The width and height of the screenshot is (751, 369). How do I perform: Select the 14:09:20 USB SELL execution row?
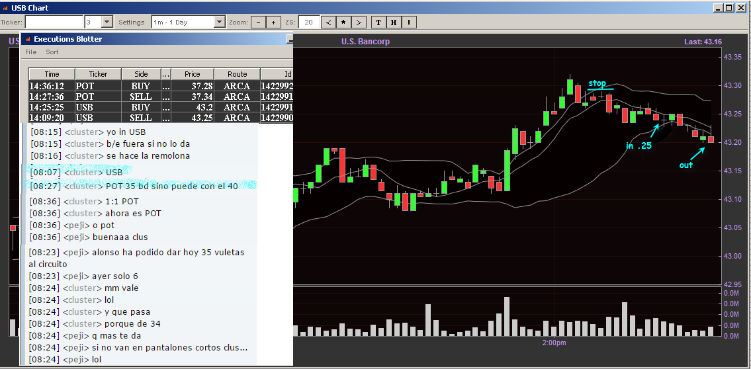click(x=160, y=118)
